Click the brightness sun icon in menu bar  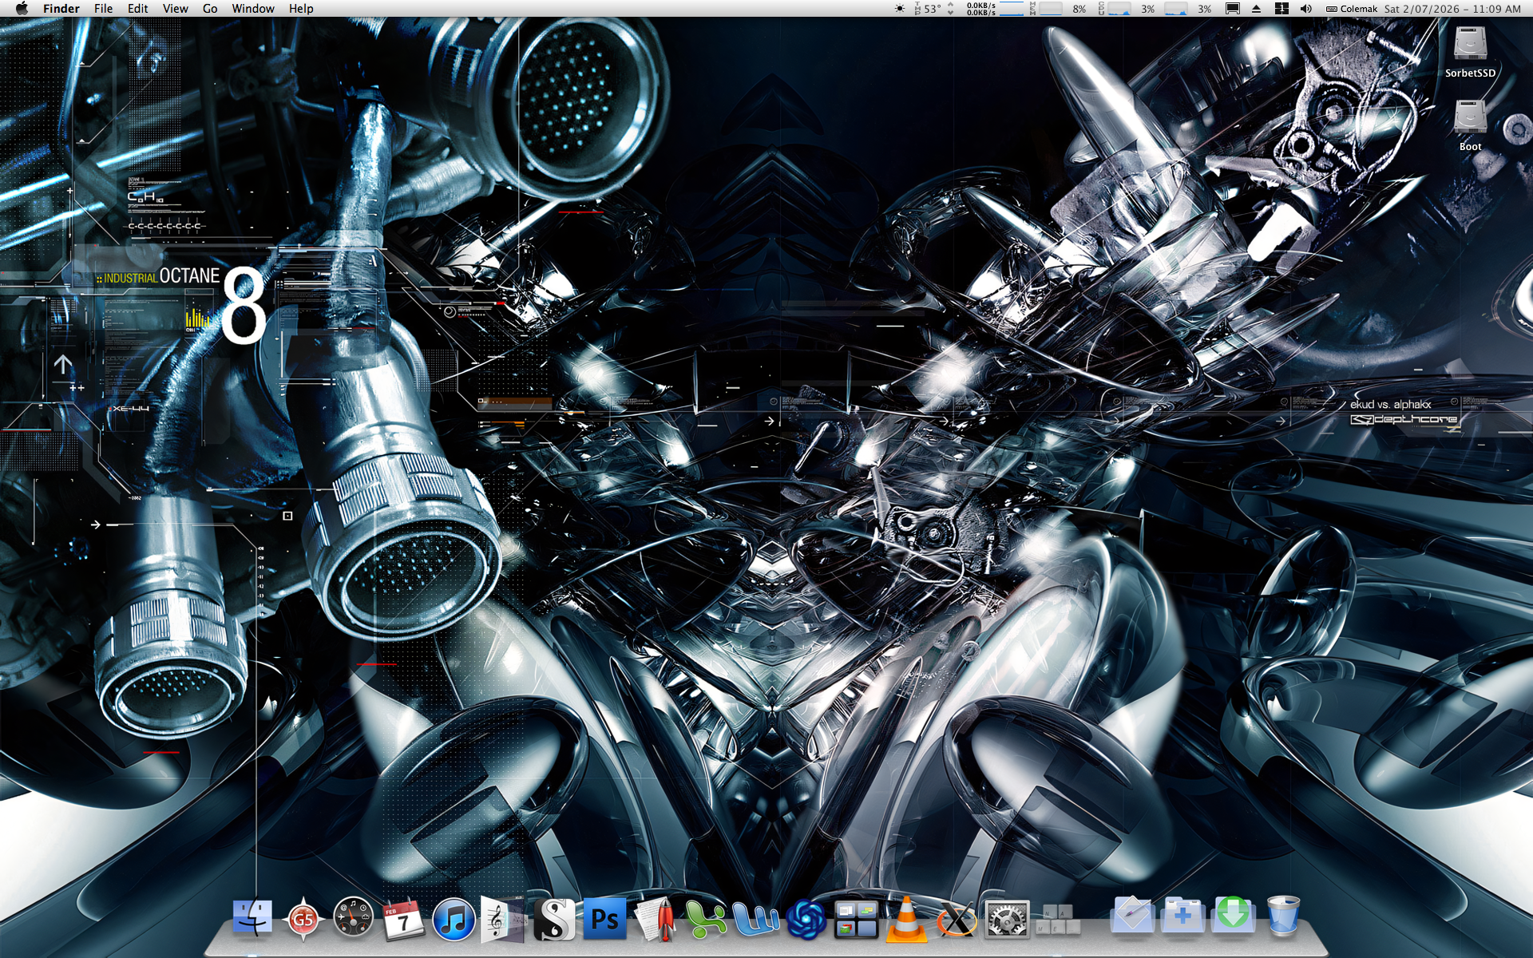(900, 9)
